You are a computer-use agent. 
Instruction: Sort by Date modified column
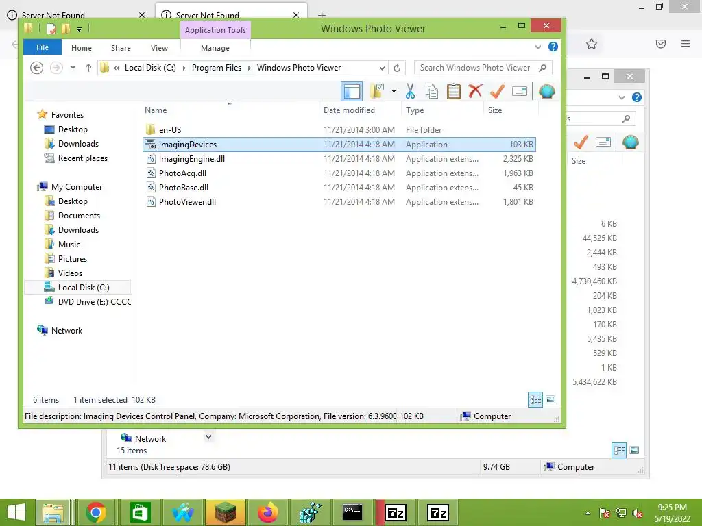349,110
